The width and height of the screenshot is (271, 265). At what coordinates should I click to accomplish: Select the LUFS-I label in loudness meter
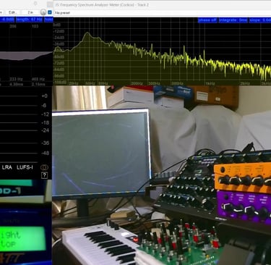point(25,167)
